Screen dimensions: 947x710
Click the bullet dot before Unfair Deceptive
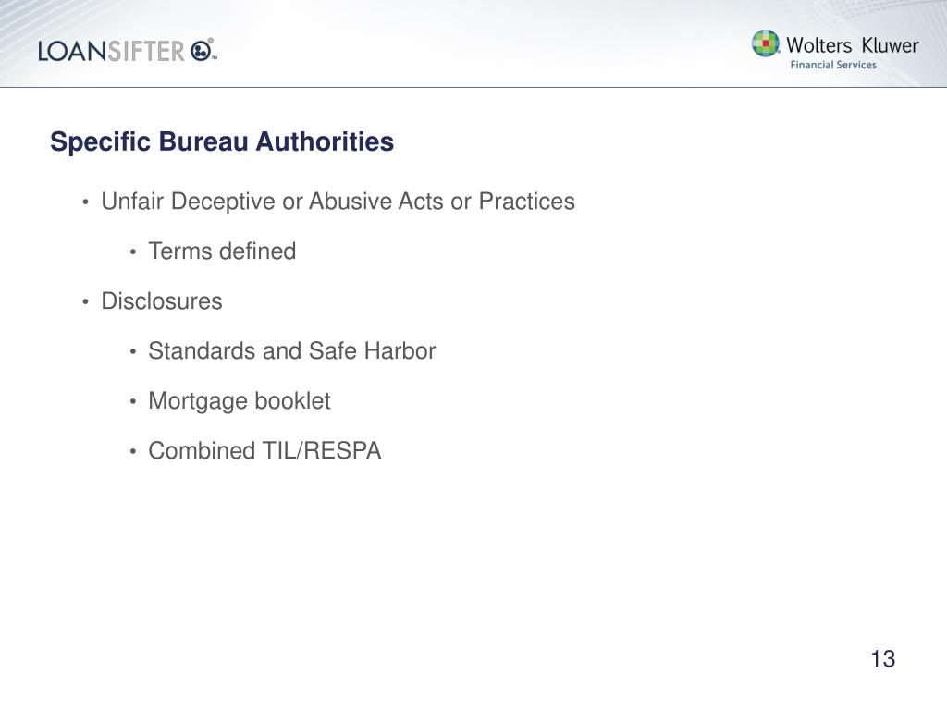coord(86,202)
